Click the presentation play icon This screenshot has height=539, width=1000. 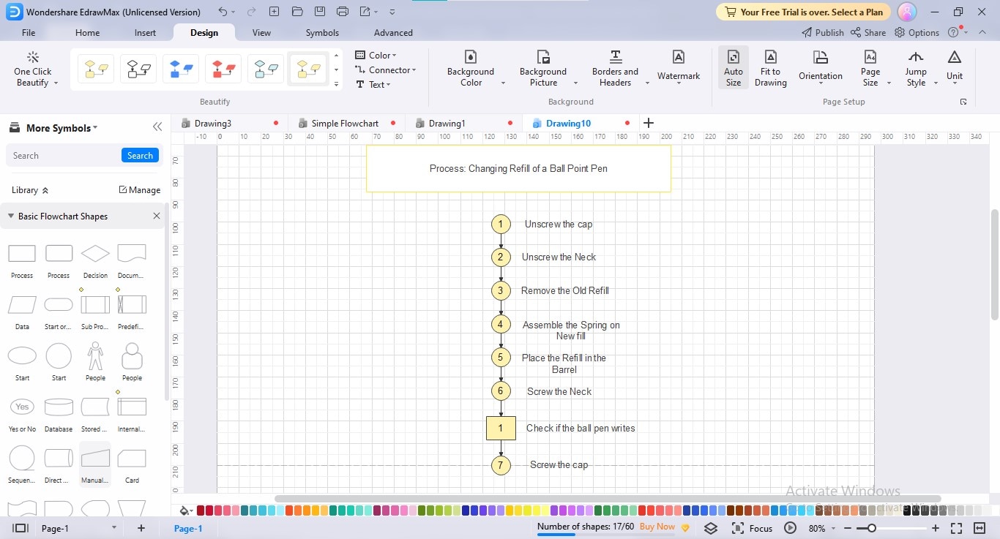click(x=790, y=528)
